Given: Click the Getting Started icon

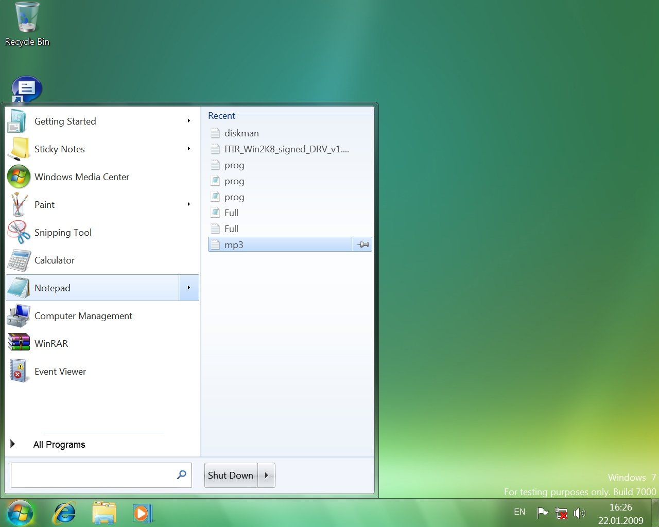Looking at the screenshot, I should point(18,121).
